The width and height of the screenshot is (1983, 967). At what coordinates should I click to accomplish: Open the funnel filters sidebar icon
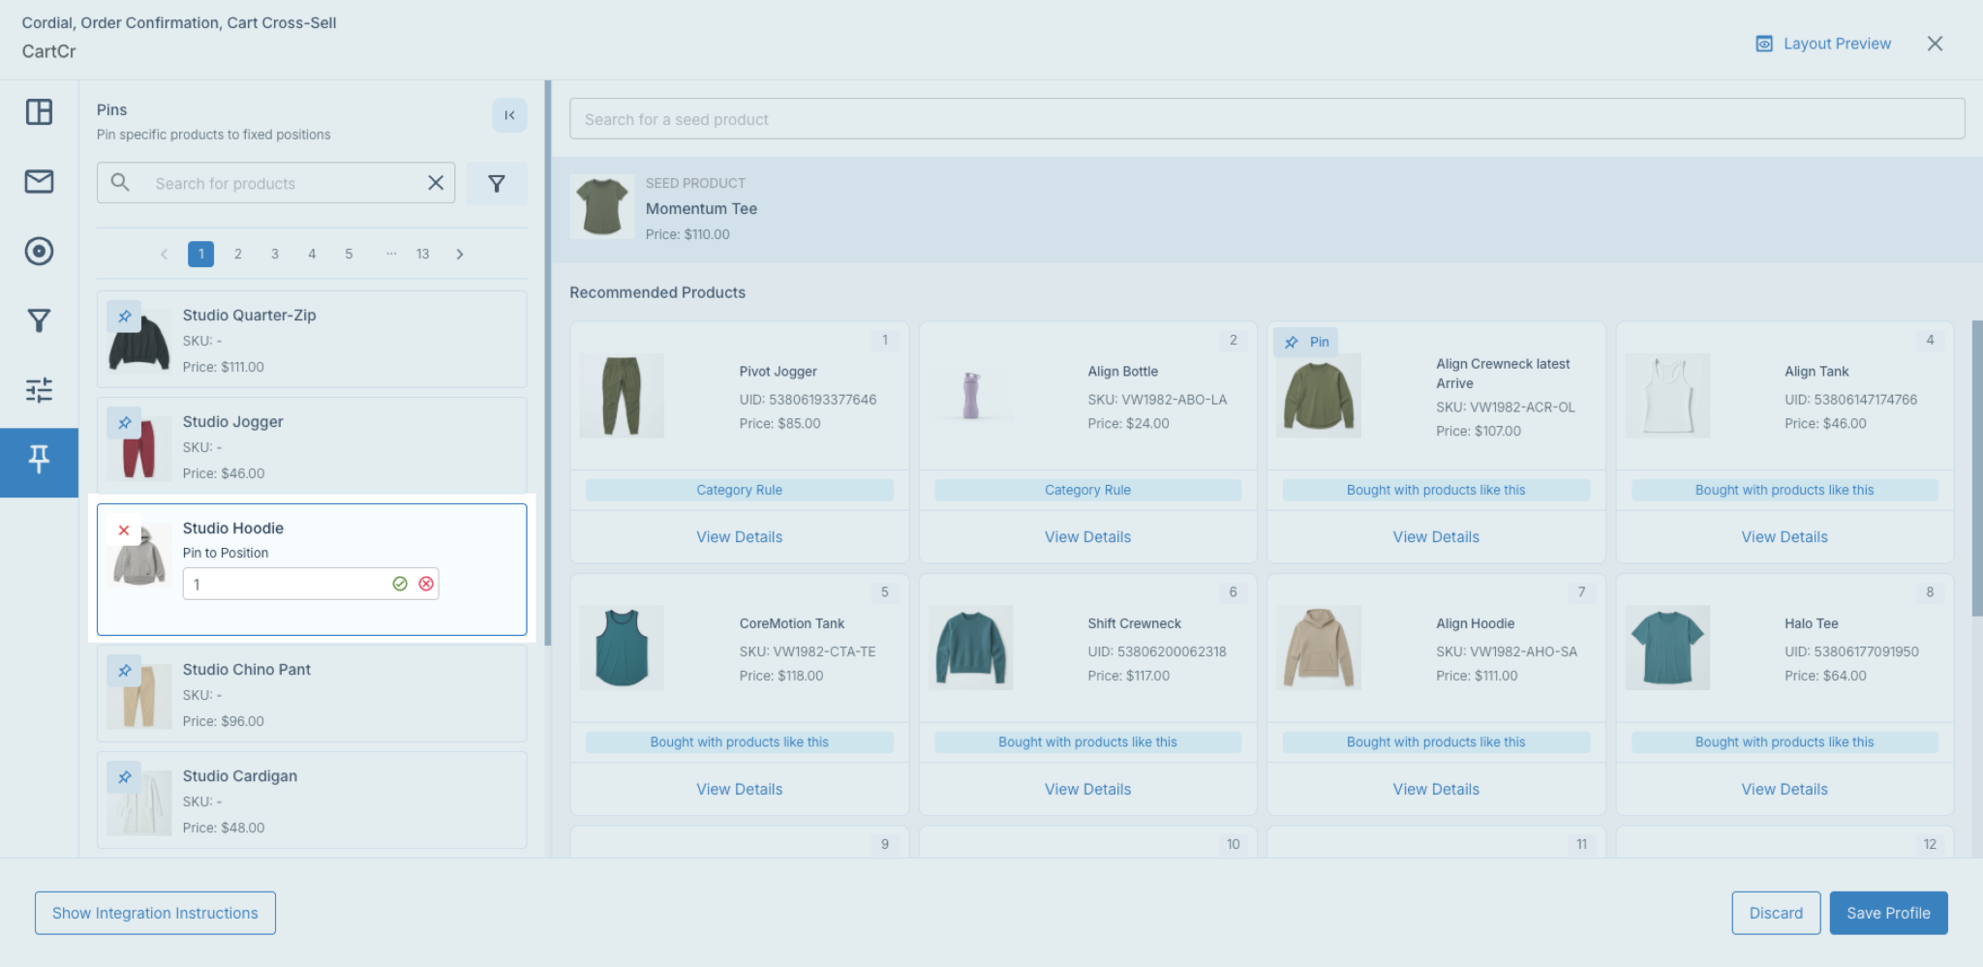[x=39, y=320]
